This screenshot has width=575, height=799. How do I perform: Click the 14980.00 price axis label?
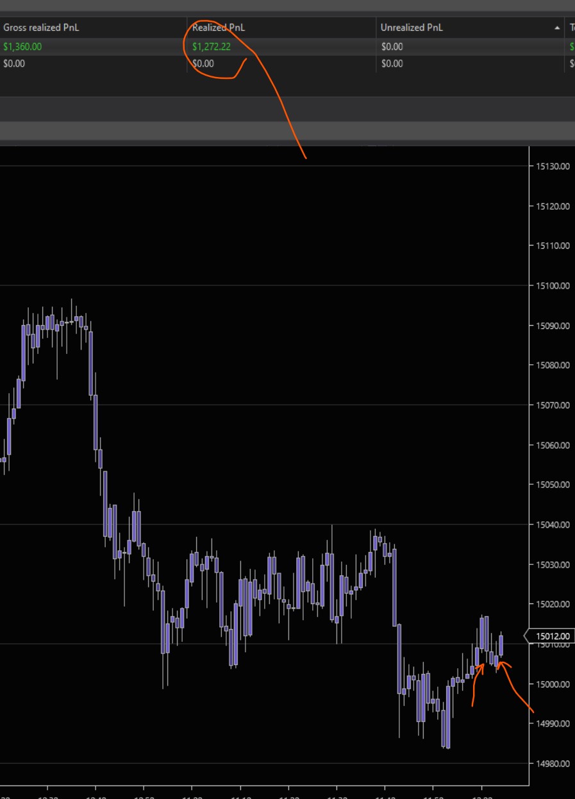pyautogui.click(x=552, y=763)
